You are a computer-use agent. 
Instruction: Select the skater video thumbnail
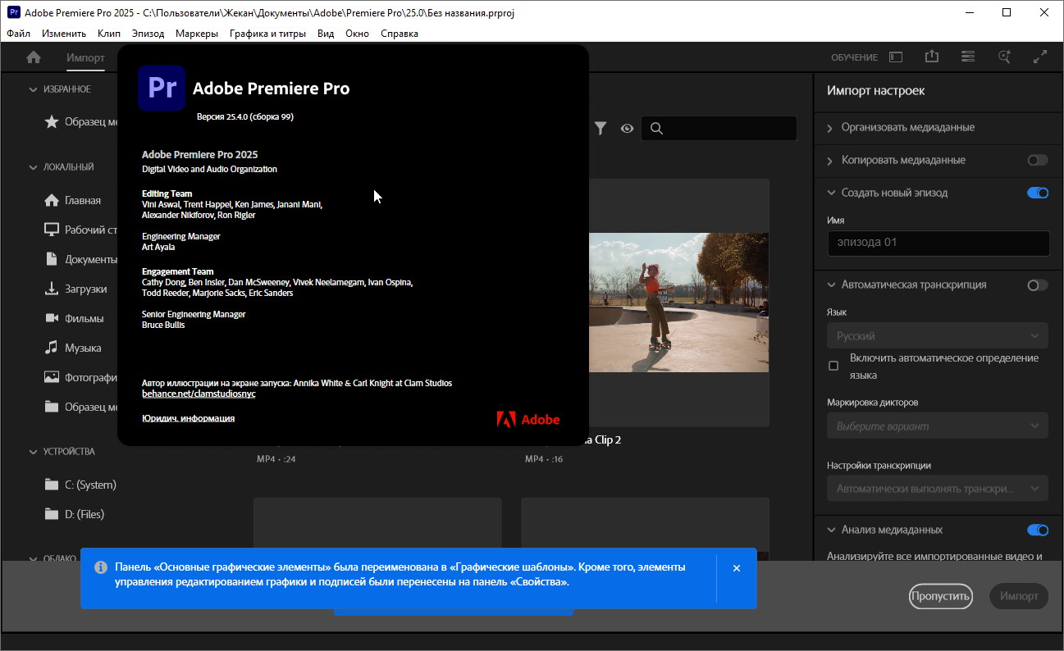coord(678,303)
